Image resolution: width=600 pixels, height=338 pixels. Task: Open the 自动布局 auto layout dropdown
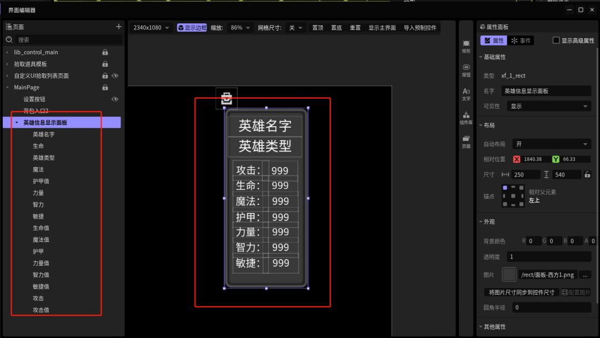click(x=552, y=144)
